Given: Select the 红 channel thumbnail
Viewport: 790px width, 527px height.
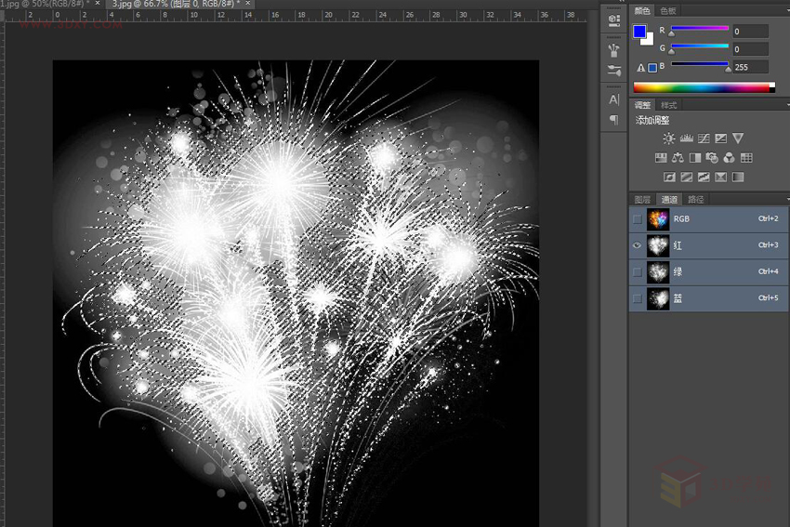Looking at the screenshot, I should [658, 245].
